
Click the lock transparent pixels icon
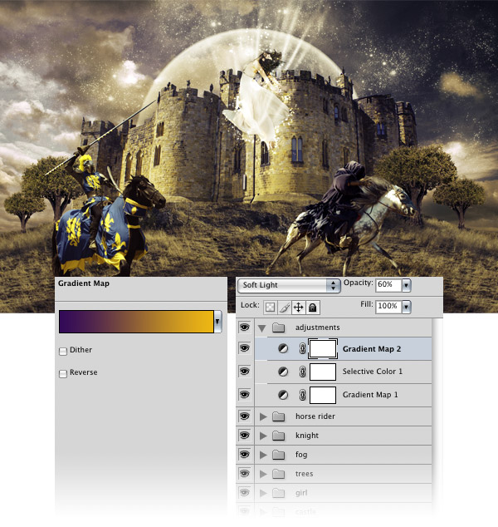coord(271,308)
